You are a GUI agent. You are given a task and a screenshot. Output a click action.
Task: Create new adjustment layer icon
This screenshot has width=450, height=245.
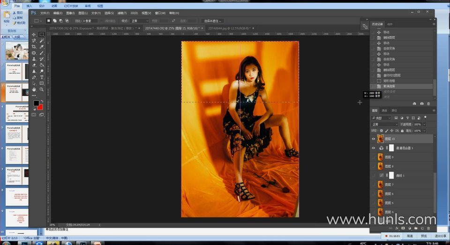[x=410, y=228]
